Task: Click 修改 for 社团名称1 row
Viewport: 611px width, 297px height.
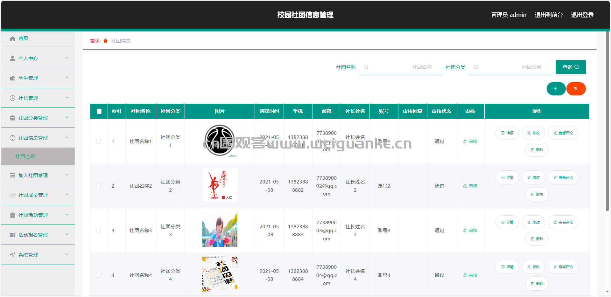Action: coord(533,133)
